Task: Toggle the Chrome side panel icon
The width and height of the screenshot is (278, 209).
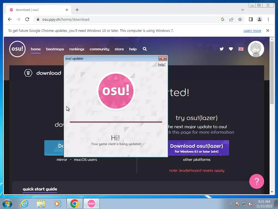Action: click(251, 19)
